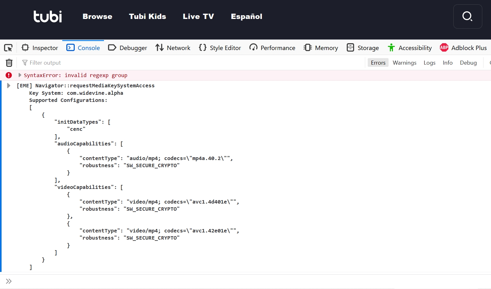Image resolution: width=491 pixels, height=289 pixels.
Task: Click the Tubi logo
Action: 48,16
